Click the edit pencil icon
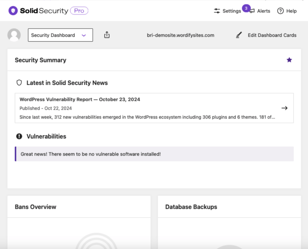Image resolution: width=308 pixels, height=249 pixels. tap(239, 35)
